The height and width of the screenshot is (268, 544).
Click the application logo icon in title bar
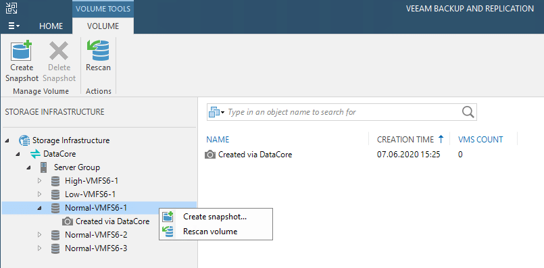coord(11,8)
